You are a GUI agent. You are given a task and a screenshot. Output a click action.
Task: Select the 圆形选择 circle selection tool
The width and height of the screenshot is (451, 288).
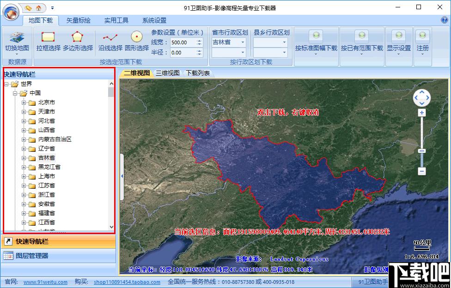tap(137, 42)
